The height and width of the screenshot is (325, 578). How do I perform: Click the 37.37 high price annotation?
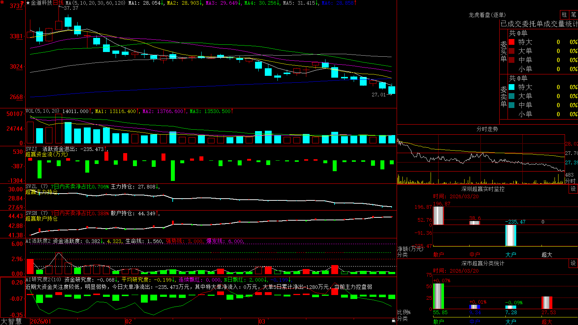(x=71, y=8)
